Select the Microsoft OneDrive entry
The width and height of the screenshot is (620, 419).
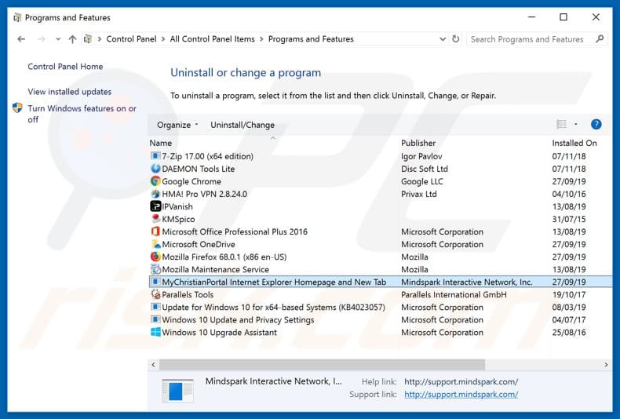[x=380, y=244]
